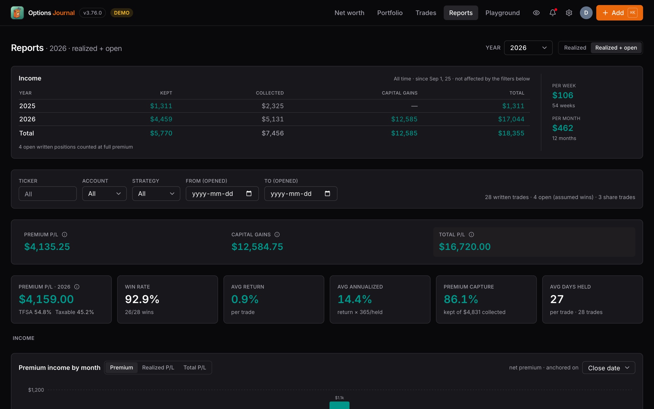This screenshot has height=409, width=654.
Task: Go to the Portfolio tab
Action: pyautogui.click(x=390, y=13)
